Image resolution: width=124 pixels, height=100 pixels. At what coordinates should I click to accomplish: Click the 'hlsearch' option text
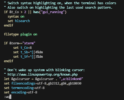(x=22, y=21)
